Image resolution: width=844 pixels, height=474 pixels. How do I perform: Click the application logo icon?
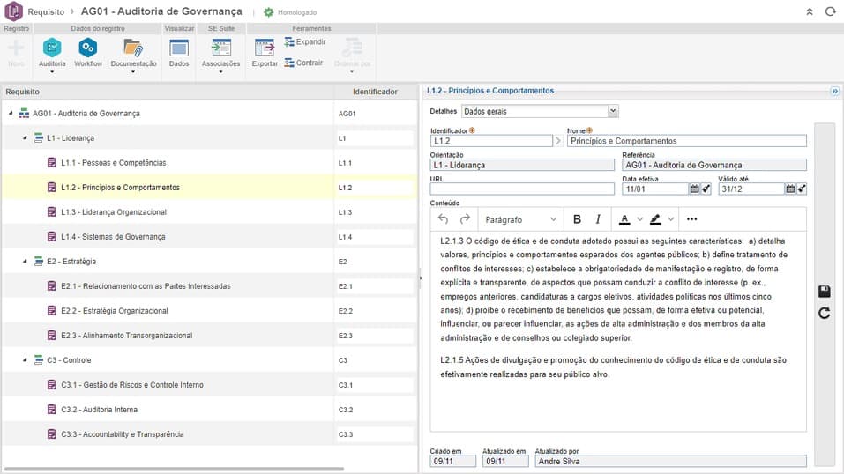point(13,11)
